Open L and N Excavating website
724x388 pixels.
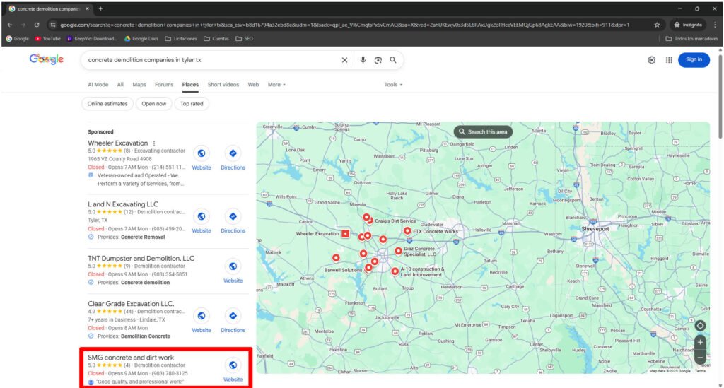coord(202,216)
